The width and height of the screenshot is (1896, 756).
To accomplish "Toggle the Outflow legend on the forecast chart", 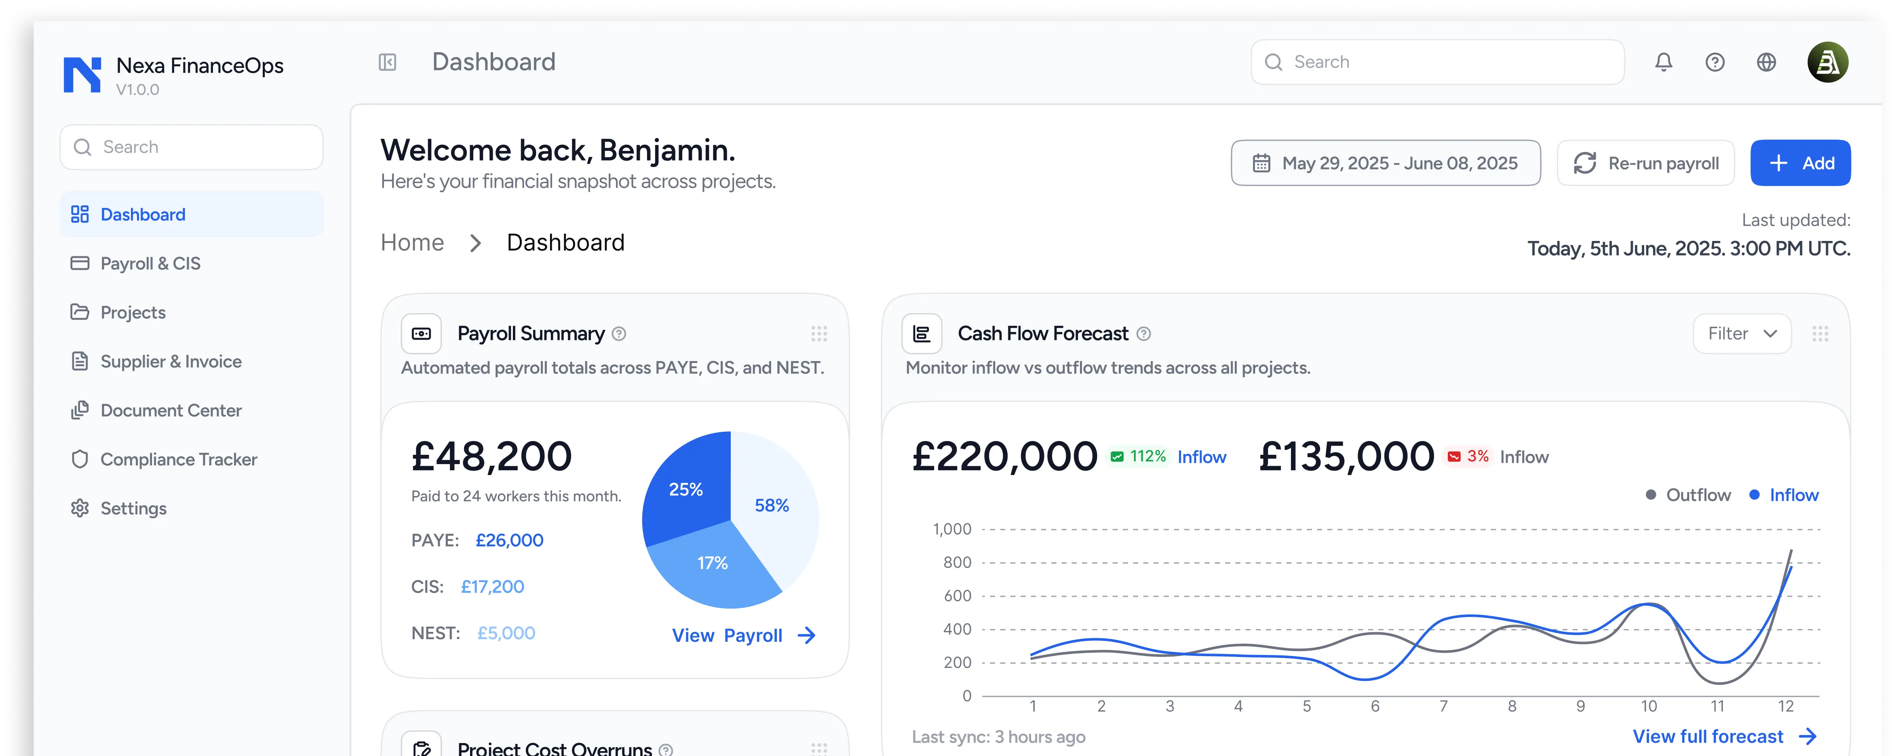I will (1688, 494).
